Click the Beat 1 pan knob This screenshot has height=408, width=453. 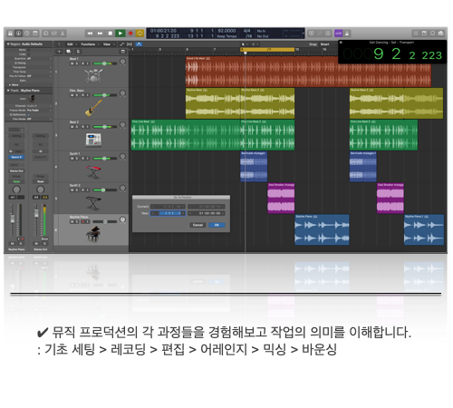(122, 62)
